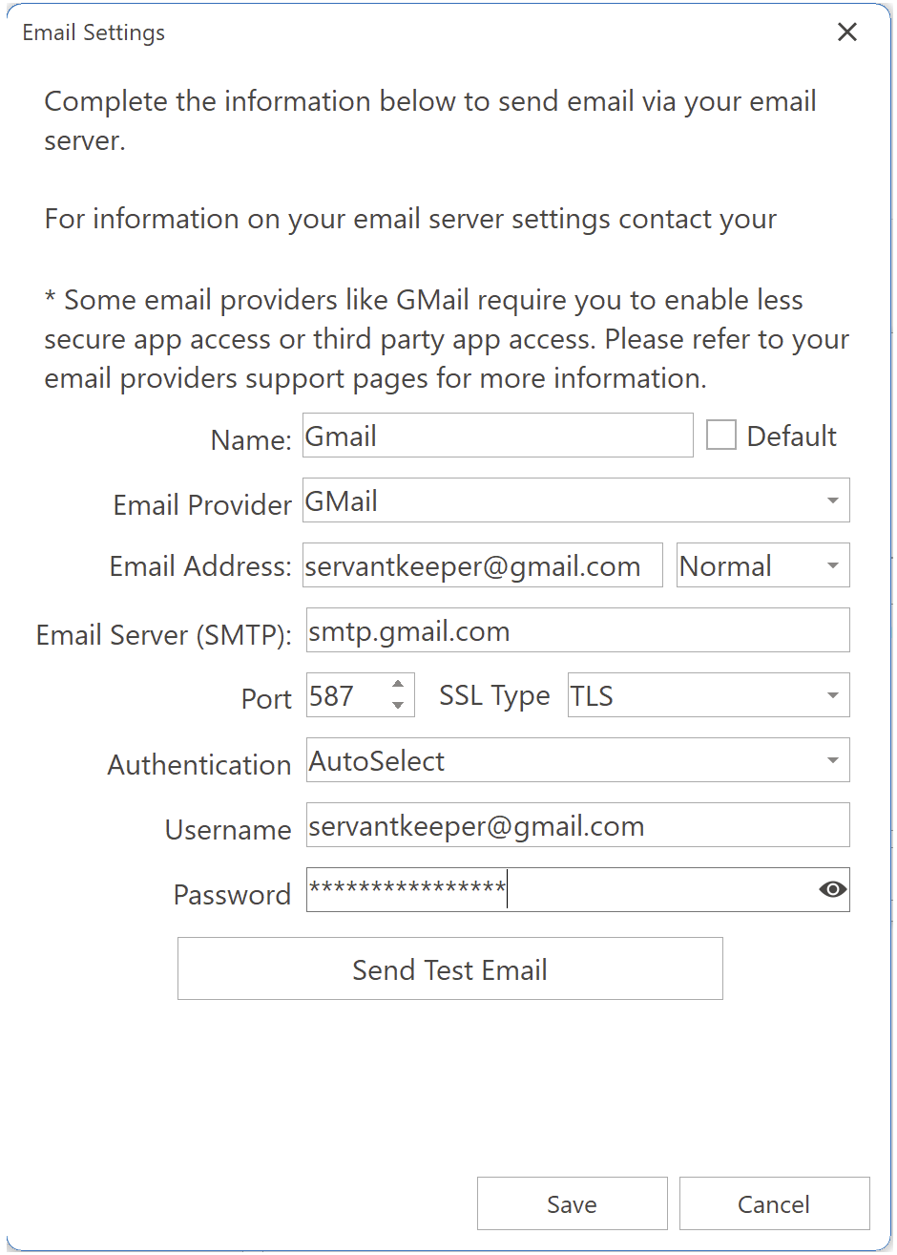Cancel the email configuration
897x1255 pixels.
[774, 1203]
